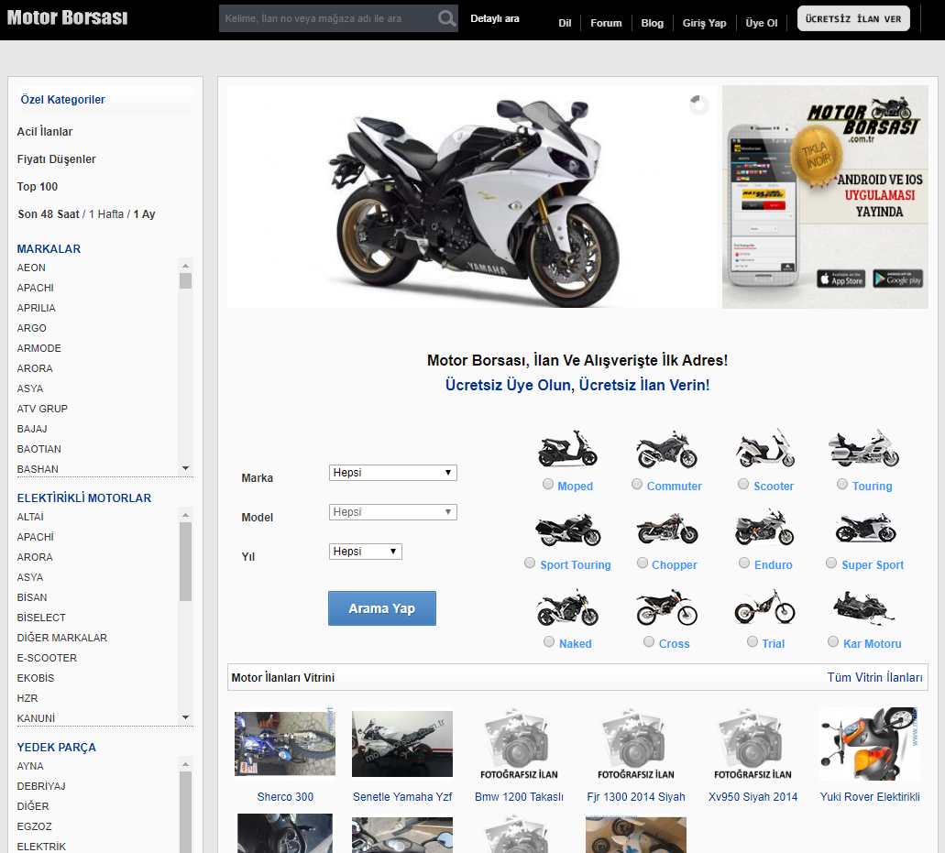Select the Scooter radio button

point(743,484)
